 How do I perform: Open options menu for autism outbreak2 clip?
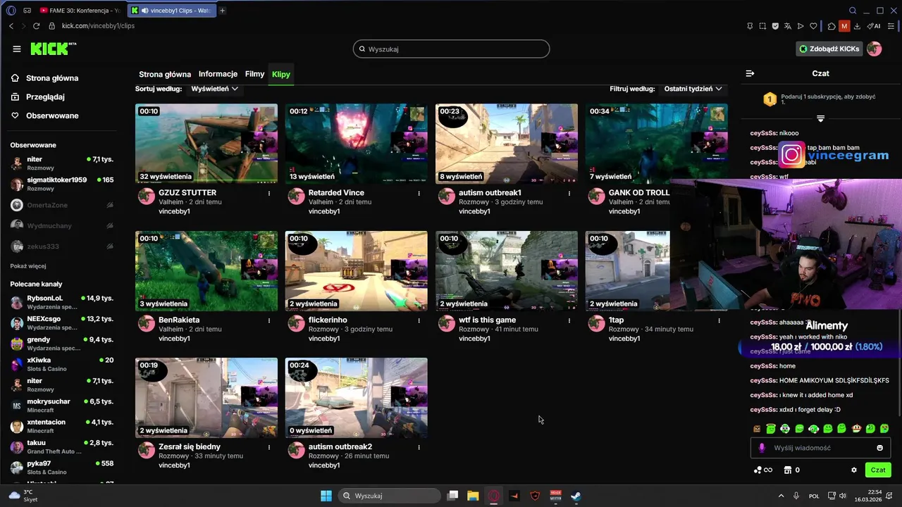coord(419,447)
